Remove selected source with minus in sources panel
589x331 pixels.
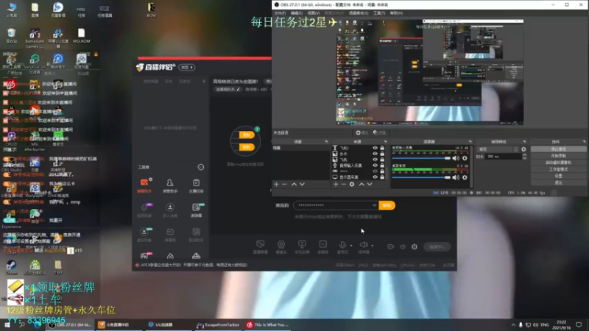343,185
